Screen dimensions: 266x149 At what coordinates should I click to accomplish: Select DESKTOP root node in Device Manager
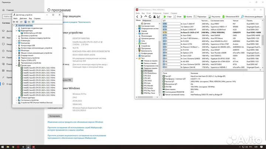(25, 26)
